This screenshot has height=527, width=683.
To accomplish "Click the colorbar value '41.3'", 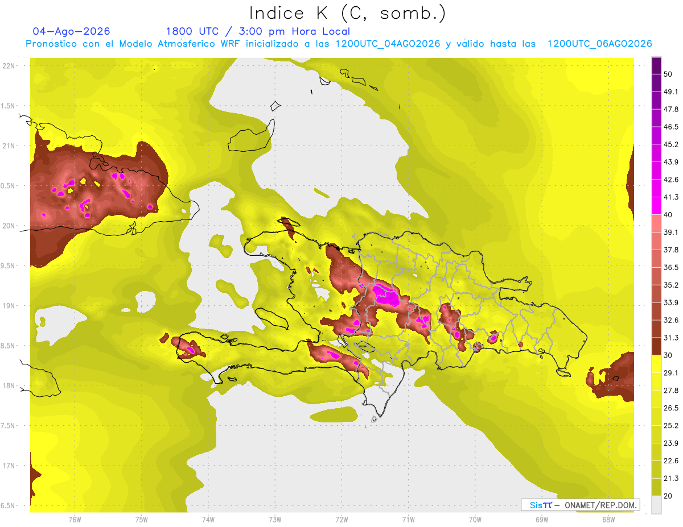I will (671, 197).
